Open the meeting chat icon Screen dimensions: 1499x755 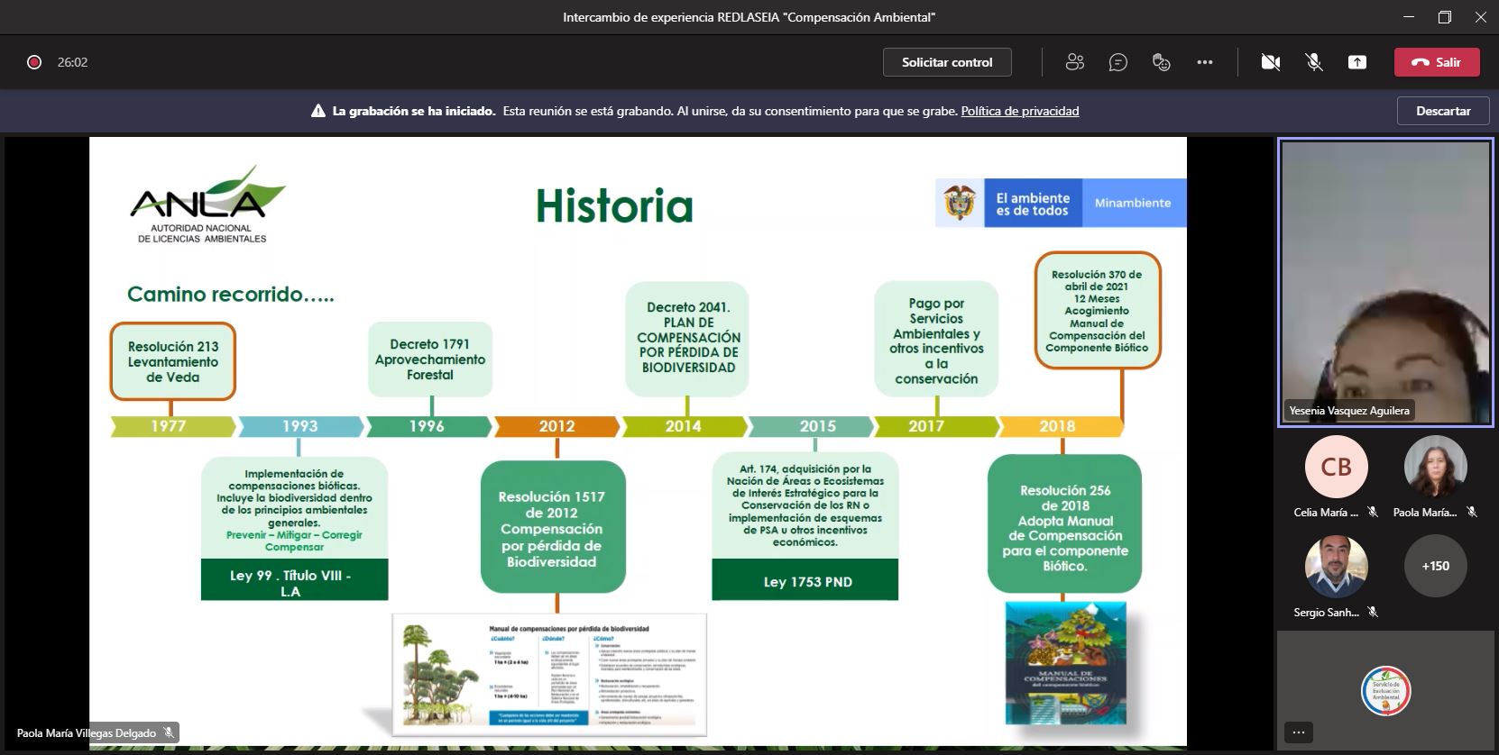coord(1118,62)
